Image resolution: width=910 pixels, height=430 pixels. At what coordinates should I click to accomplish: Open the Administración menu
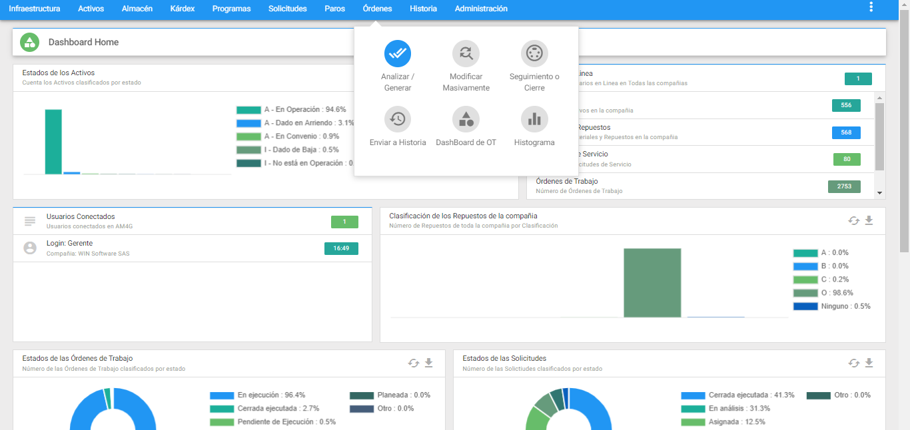click(481, 9)
